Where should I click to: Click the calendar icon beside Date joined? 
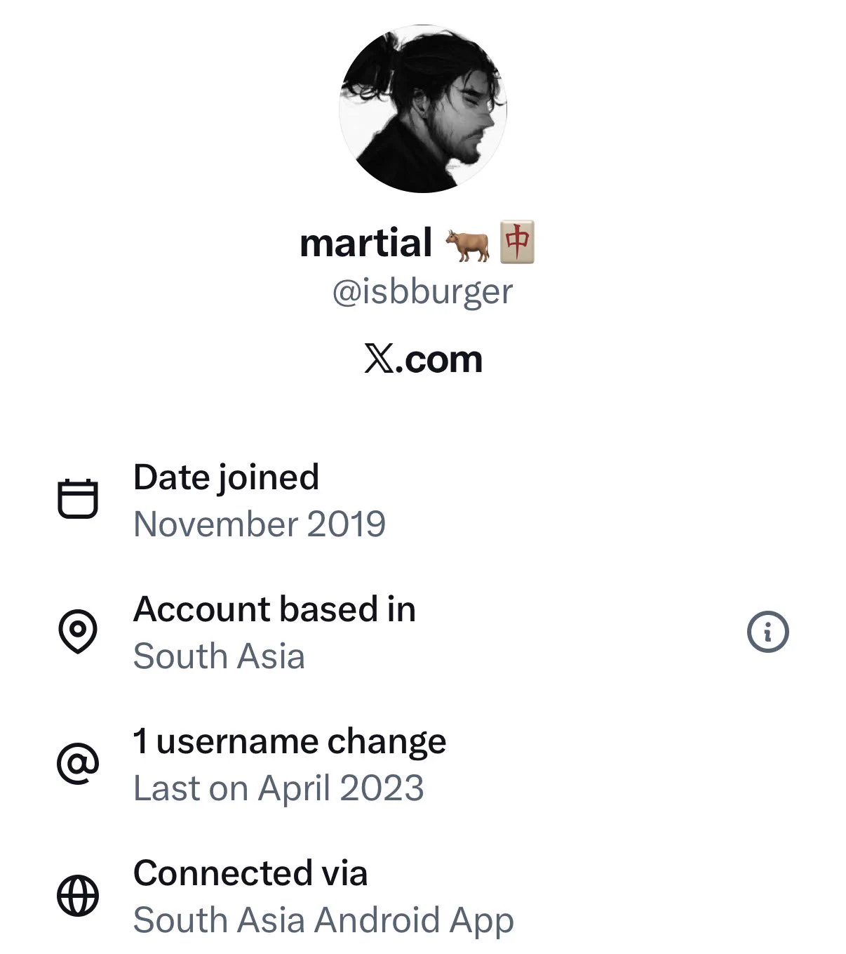77,498
